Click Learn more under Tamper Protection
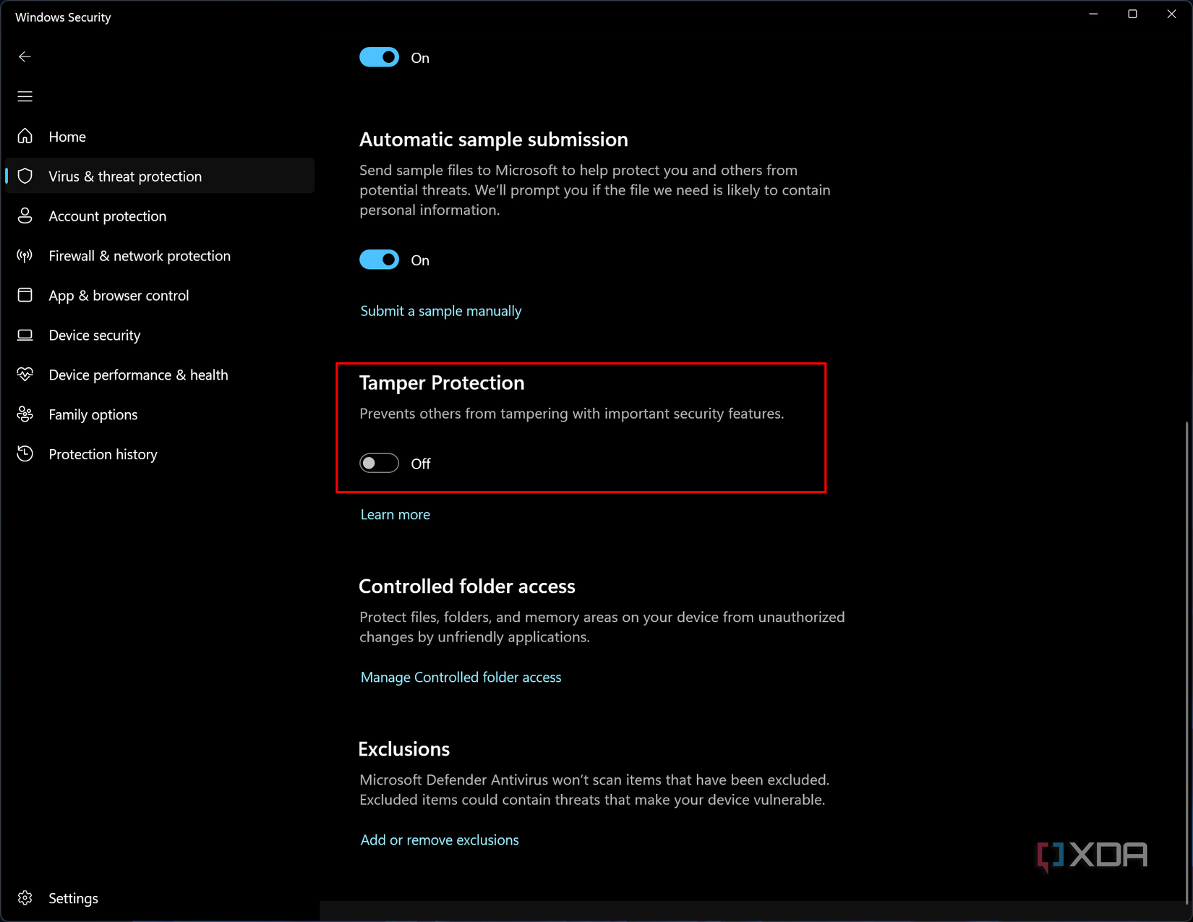The image size is (1193, 922). tap(395, 513)
